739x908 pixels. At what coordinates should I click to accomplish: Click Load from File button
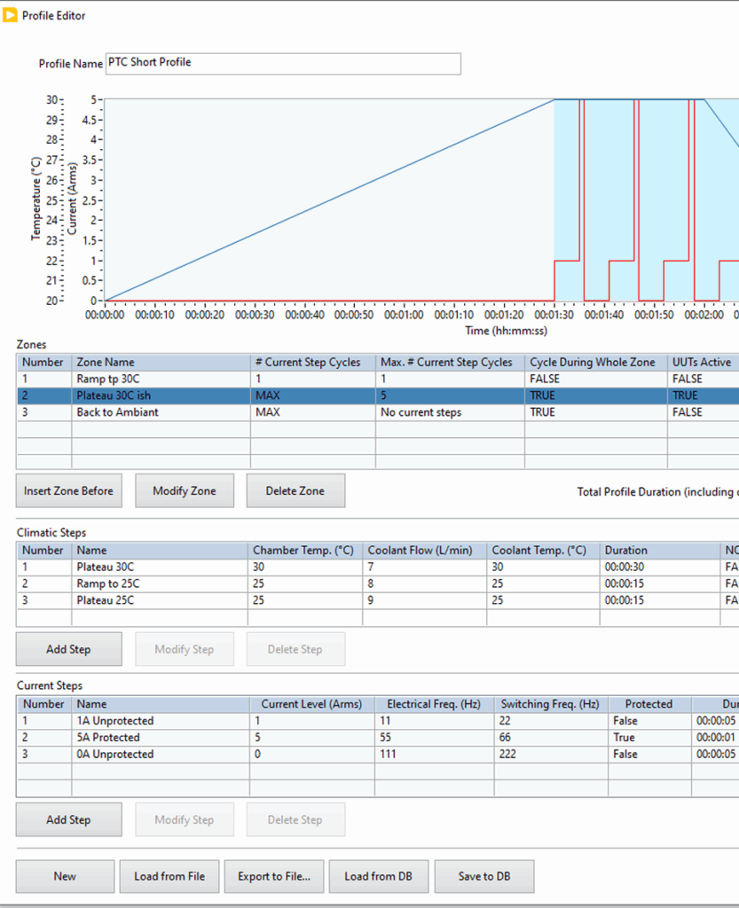(169, 876)
